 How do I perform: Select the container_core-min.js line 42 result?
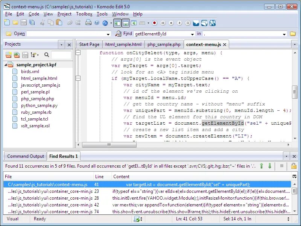click(147, 205)
